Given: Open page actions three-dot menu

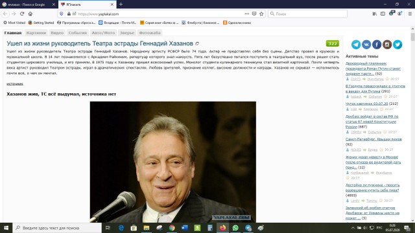Looking at the screenshot, I should point(246,14).
